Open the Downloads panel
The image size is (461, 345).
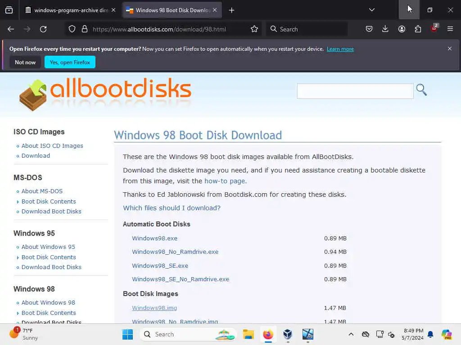(x=385, y=29)
